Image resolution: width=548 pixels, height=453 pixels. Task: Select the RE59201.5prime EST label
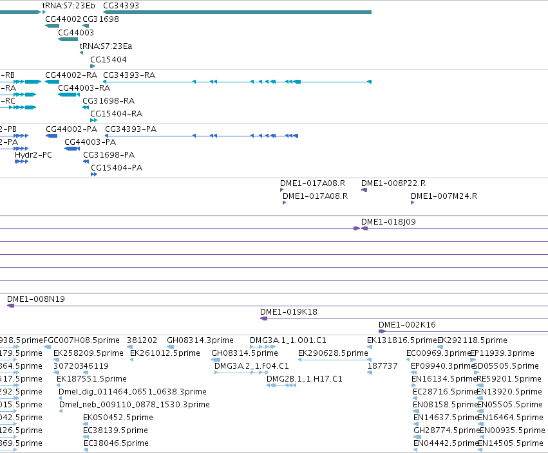[x=509, y=379]
